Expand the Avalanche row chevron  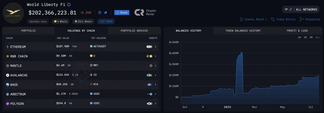point(156,75)
